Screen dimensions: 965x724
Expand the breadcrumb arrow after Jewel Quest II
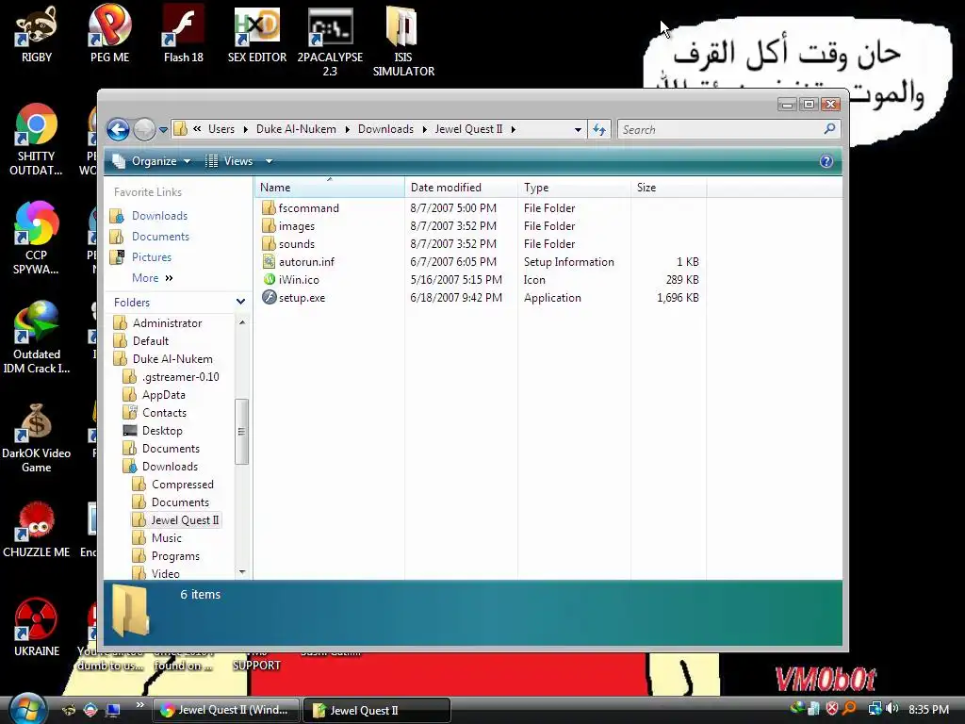click(514, 129)
